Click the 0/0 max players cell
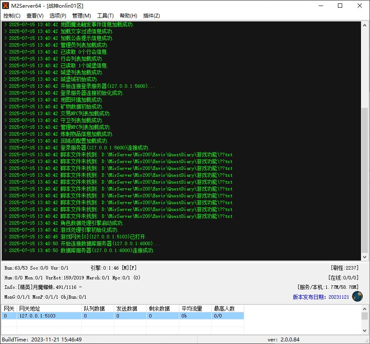The width and height of the screenshot is (370, 344). click(x=228, y=316)
